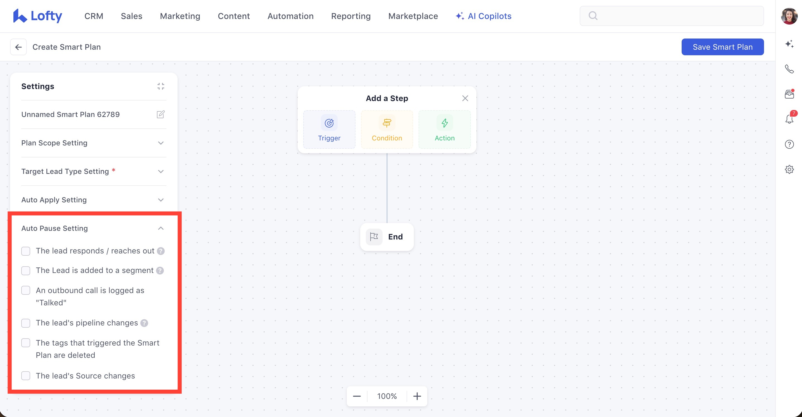This screenshot has width=802, height=417.
Task: Edit the Smart Plan name pencil icon
Action: pyautogui.click(x=161, y=114)
